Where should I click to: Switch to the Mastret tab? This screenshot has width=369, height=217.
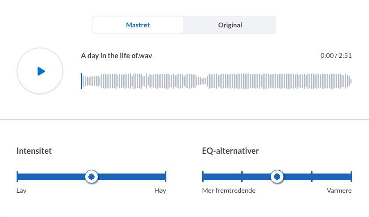138,25
